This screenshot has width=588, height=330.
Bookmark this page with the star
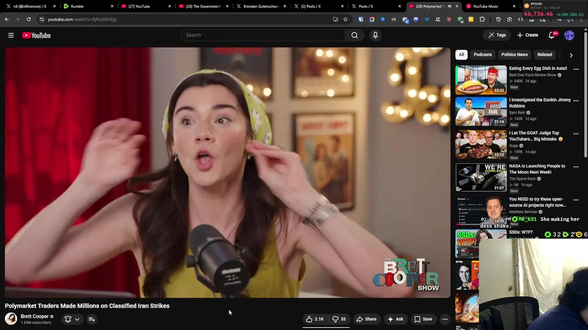coord(345,19)
